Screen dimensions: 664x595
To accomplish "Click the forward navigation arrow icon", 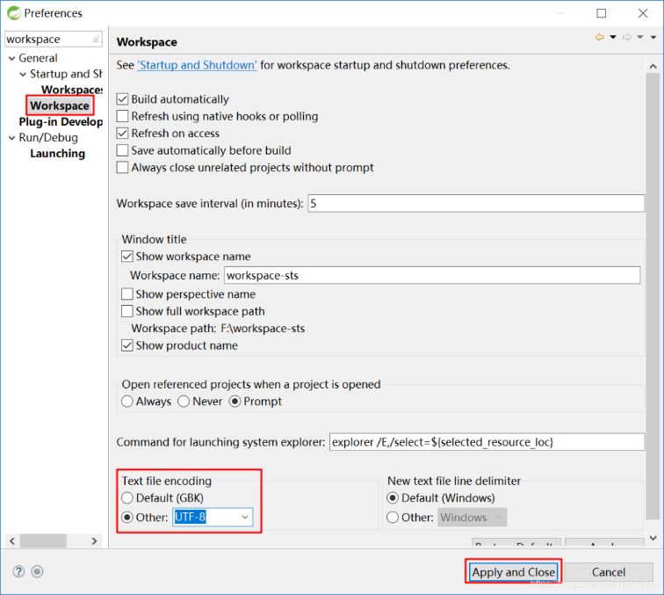I will [627, 37].
